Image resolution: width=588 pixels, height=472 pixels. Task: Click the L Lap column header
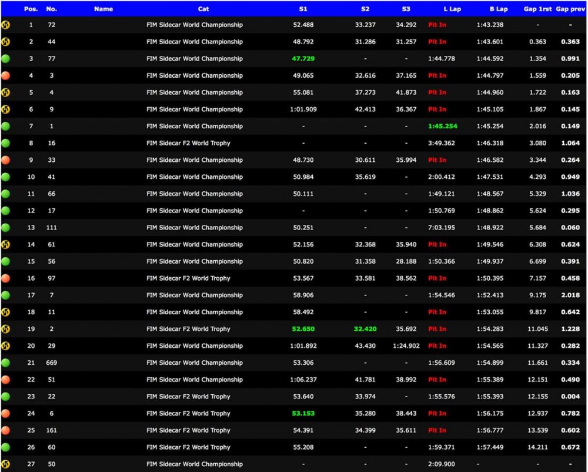[452, 9]
